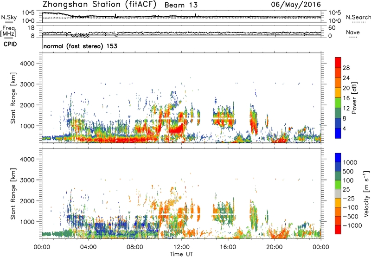Click the blue top of the velocity colorbar
Image resolution: width=371 pixels, height=257 pixels.
[x=338, y=158]
